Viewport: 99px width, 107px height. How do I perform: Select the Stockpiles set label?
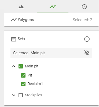tap(34, 95)
